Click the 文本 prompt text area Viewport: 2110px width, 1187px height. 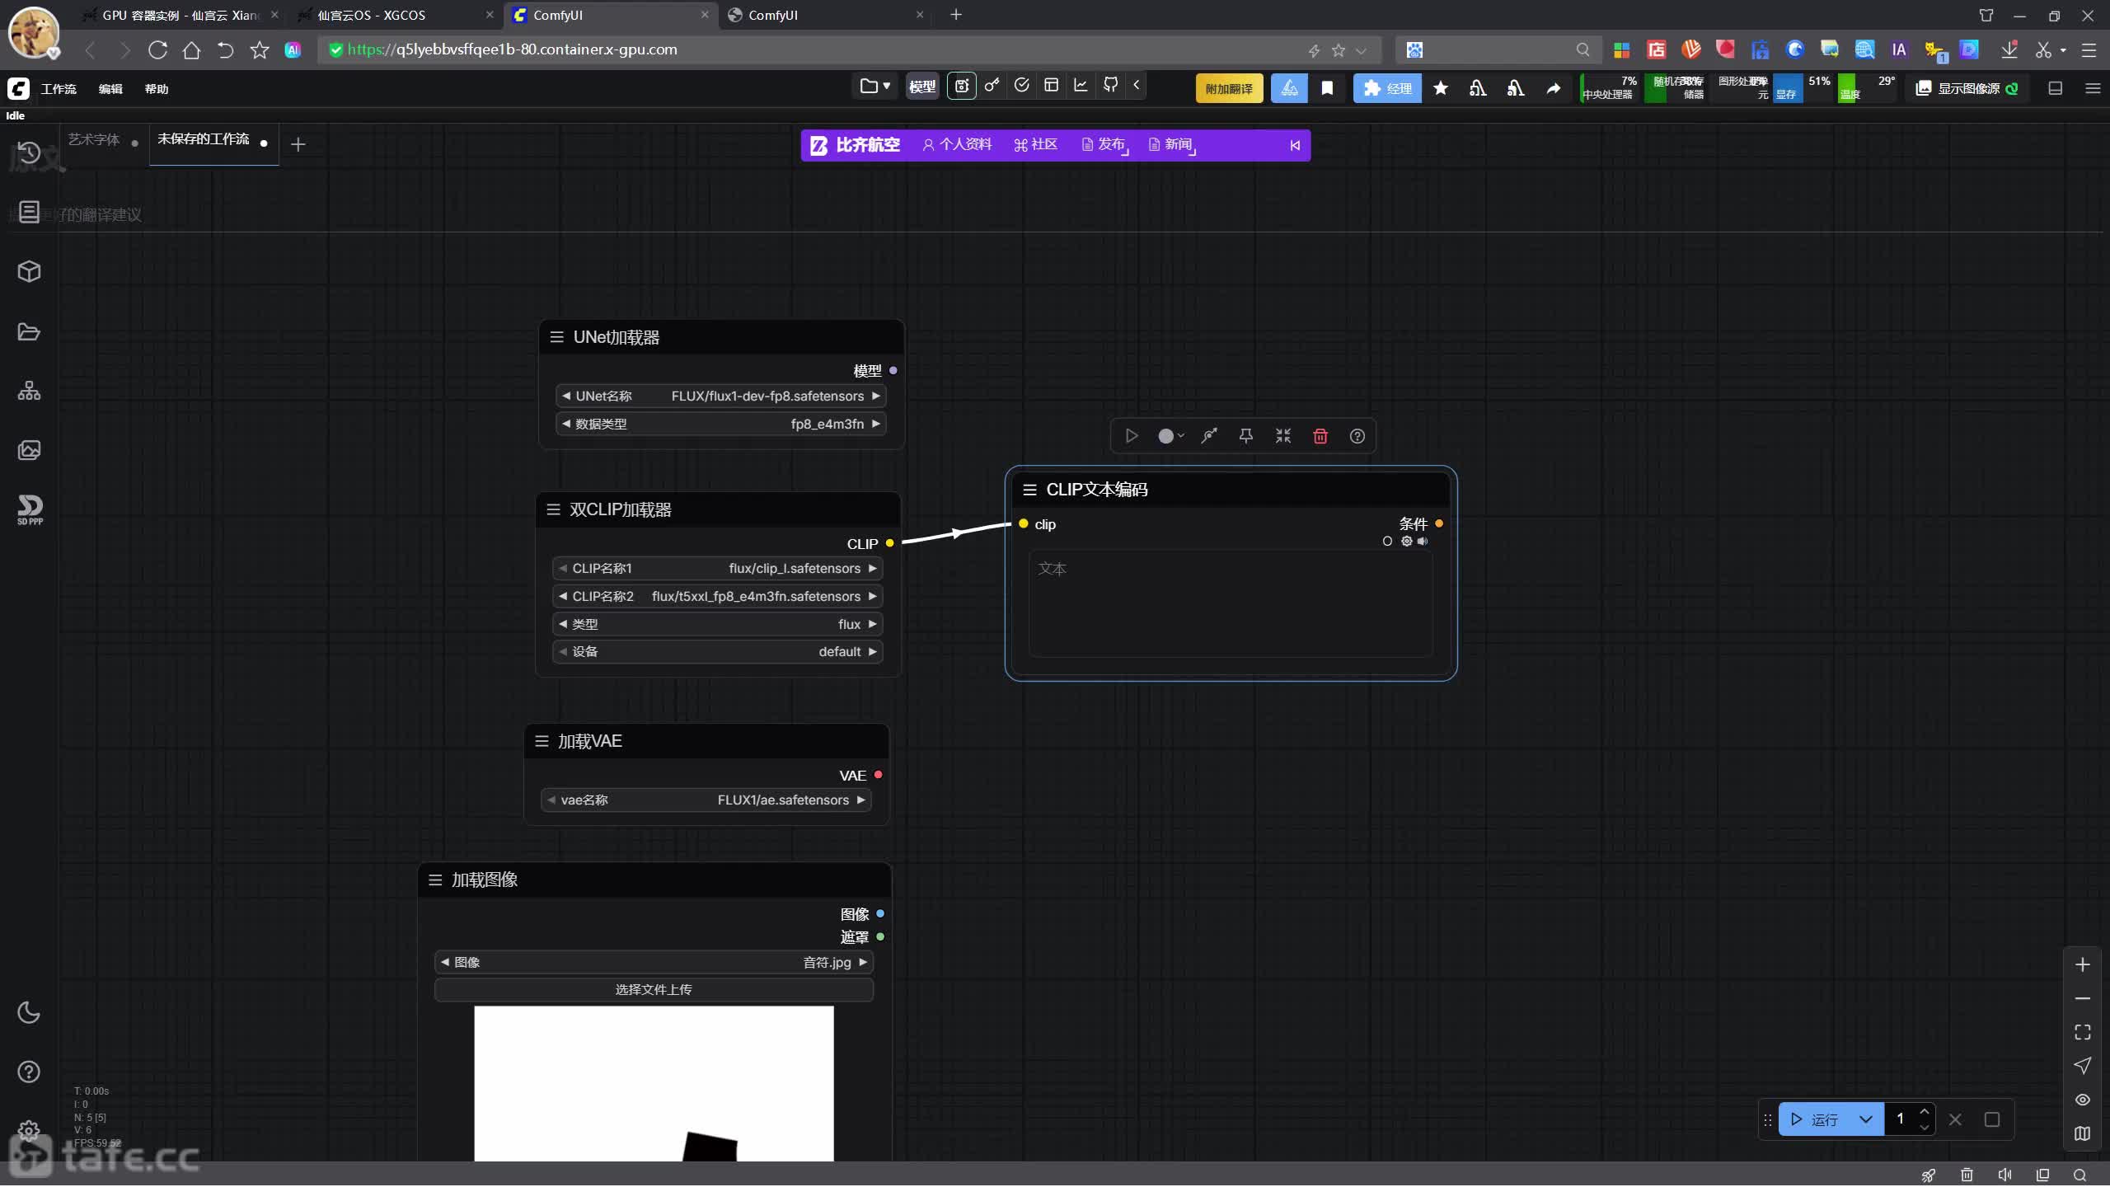(1231, 604)
